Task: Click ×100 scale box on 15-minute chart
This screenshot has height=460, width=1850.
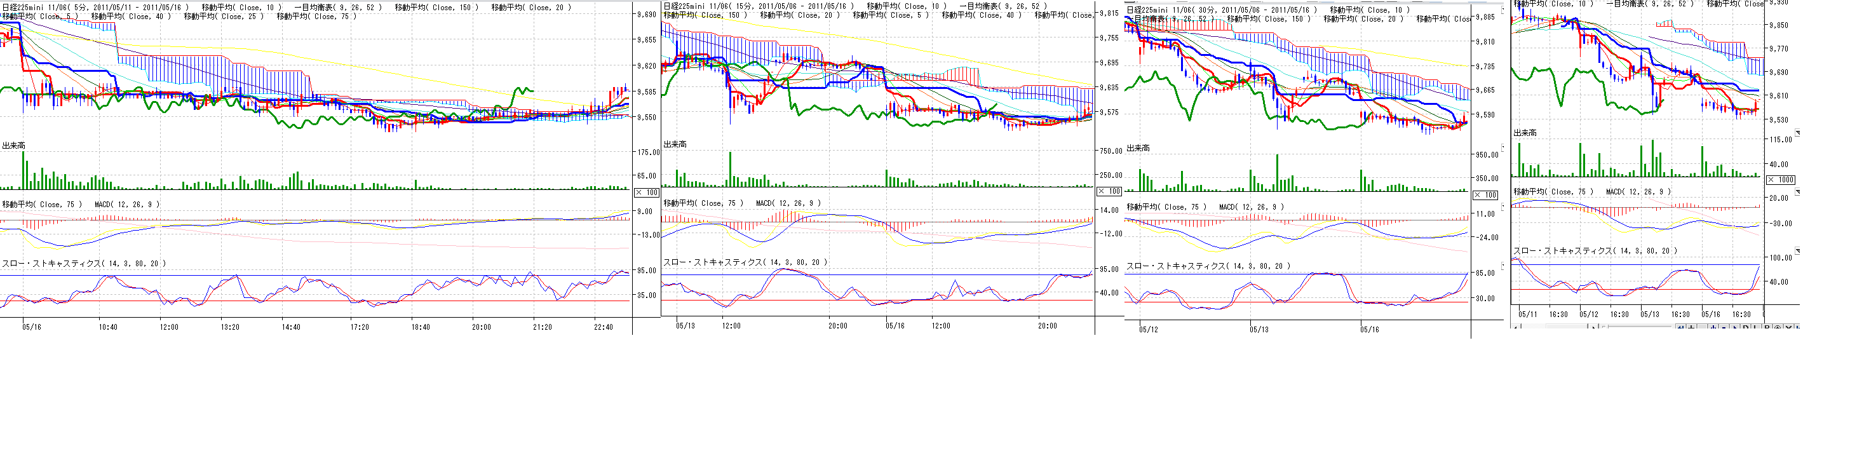Action: [1109, 191]
